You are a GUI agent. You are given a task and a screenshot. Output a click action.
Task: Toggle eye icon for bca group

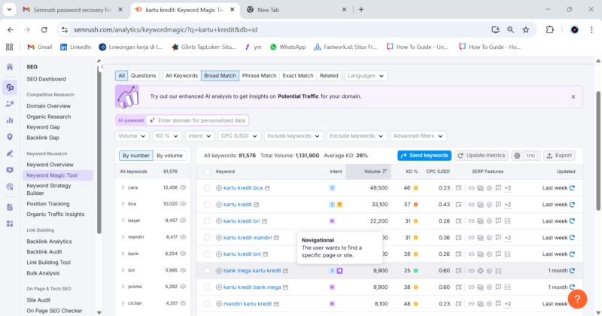(183, 204)
